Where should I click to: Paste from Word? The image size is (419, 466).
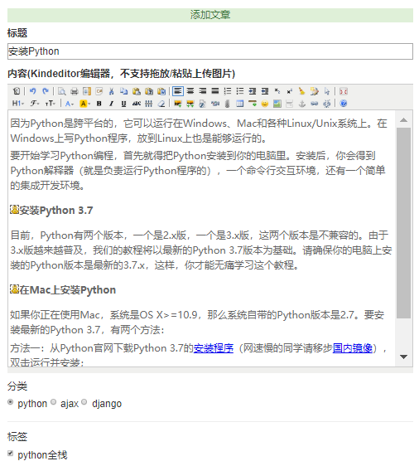click(161, 91)
